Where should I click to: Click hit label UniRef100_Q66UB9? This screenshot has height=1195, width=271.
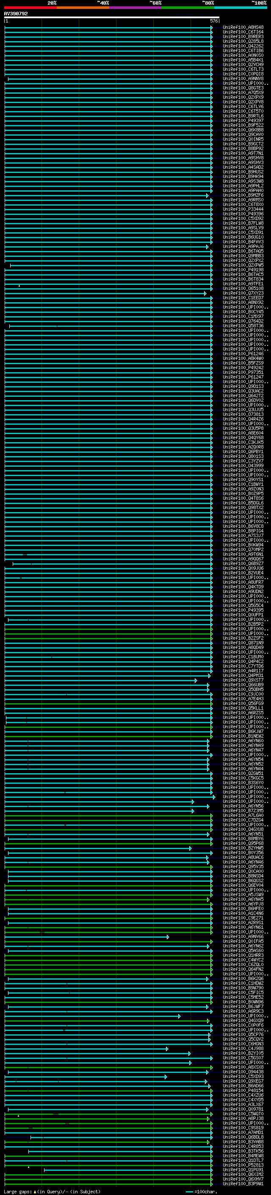(x=243, y=685)
